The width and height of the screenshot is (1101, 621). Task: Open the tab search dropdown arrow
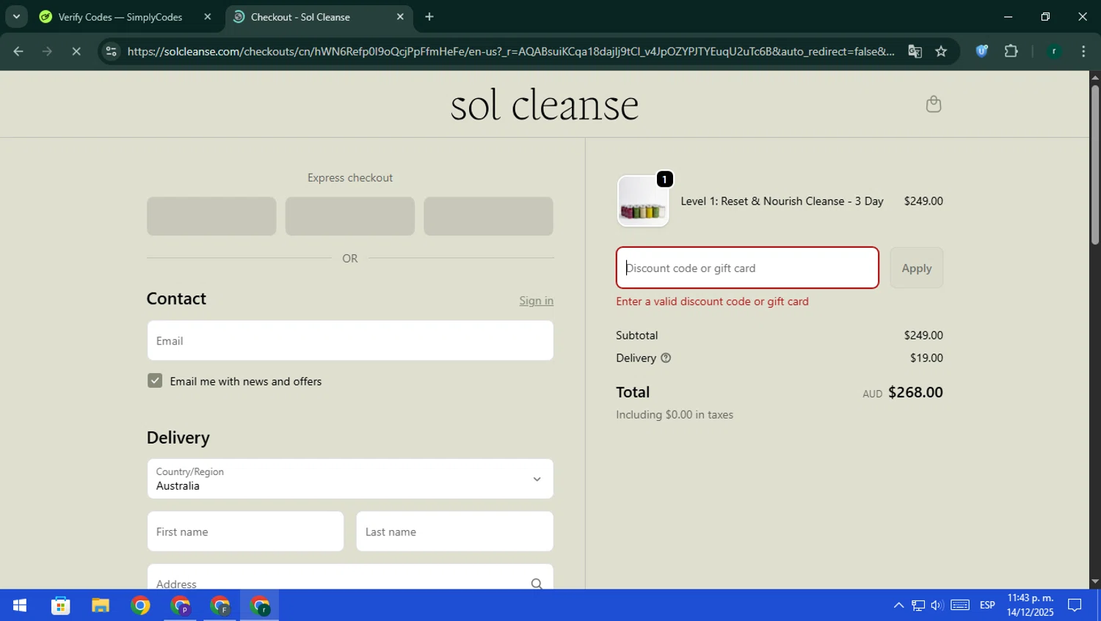pos(16,17)
